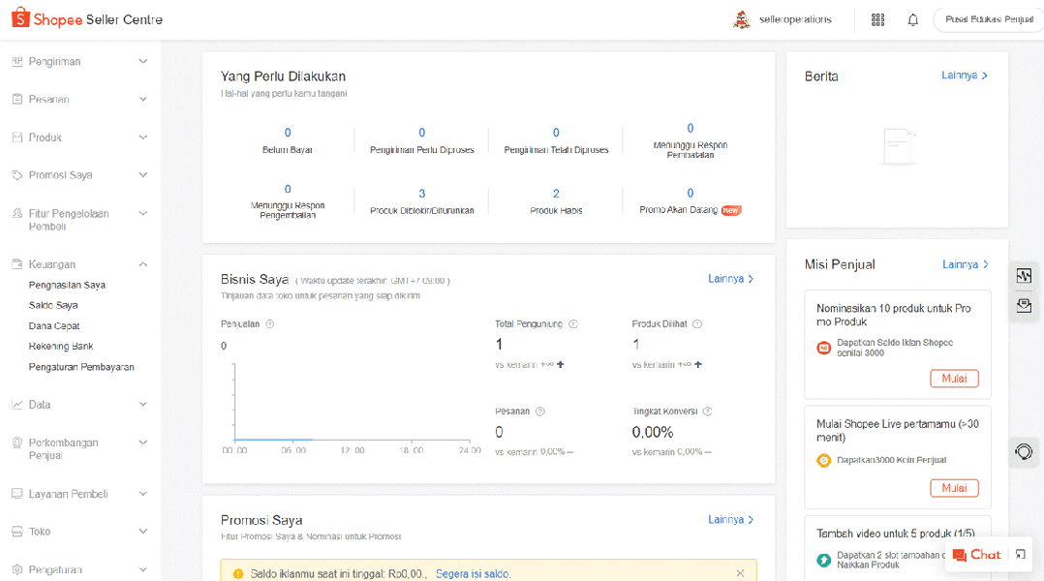
Task: Open the notifications bell
Action: pyautogui.click(x=912, y=19)
